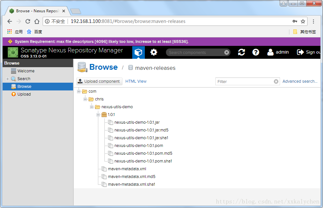Viewport: 323px width, 208px height.
Task: Click the Sonatype Nexus logo
Action: tap(13, 52)
